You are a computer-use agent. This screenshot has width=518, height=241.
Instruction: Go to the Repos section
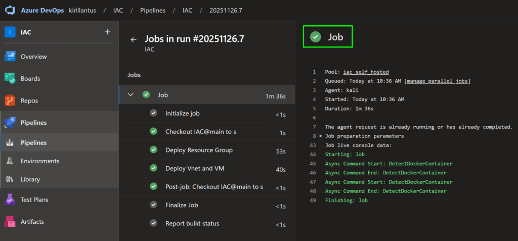coord(30,101)
